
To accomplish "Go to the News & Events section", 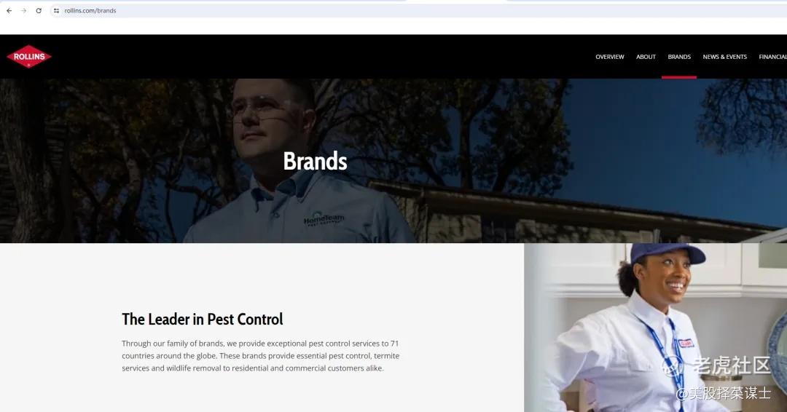I will [725, 57].
